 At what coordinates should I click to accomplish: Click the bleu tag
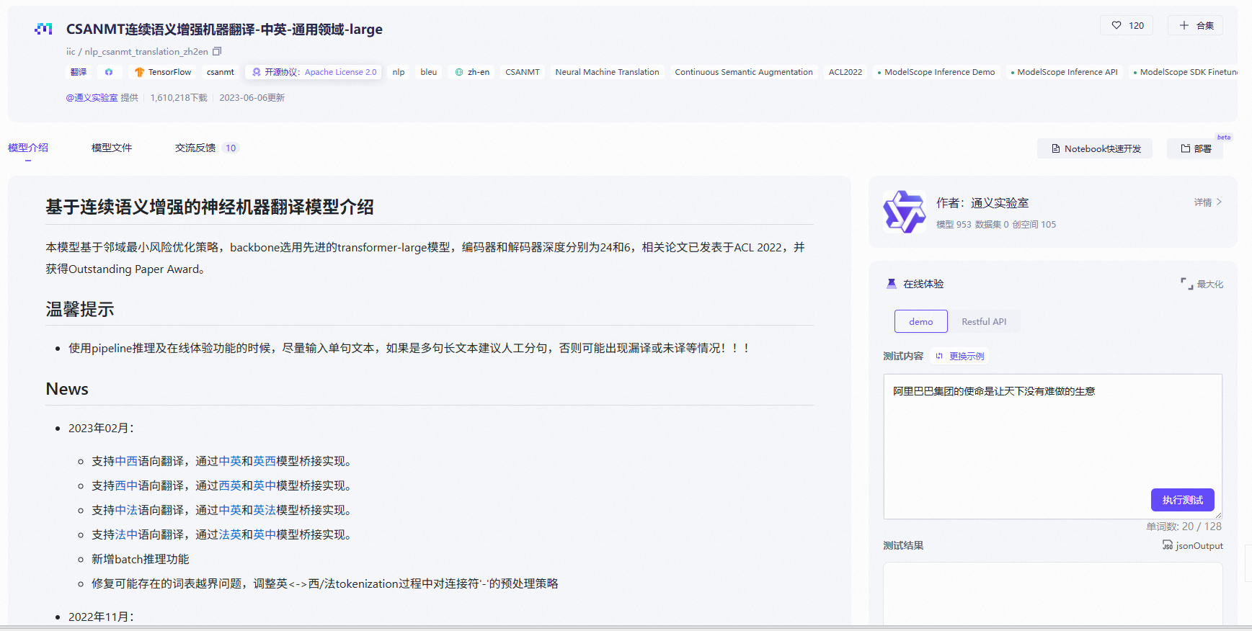point(429,72)
